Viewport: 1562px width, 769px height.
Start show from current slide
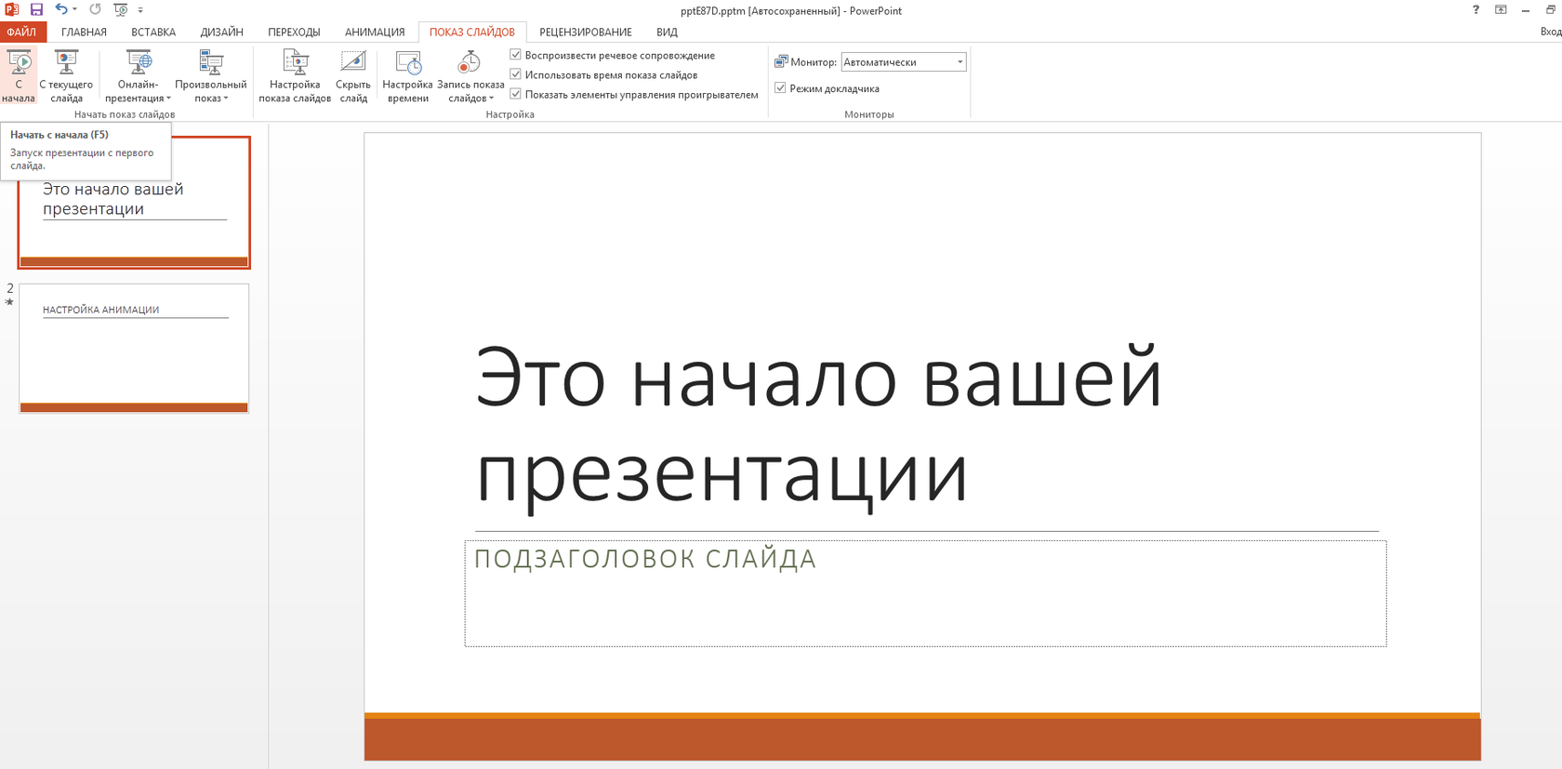pyautogui.click(x=66, y=75)
